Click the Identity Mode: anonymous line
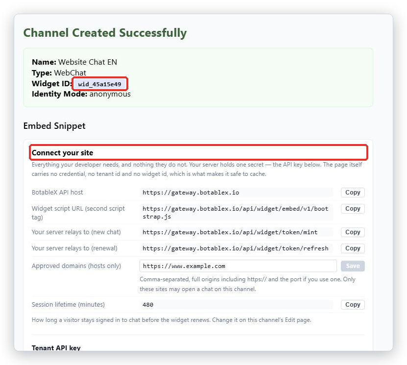 tap(81, 94)
